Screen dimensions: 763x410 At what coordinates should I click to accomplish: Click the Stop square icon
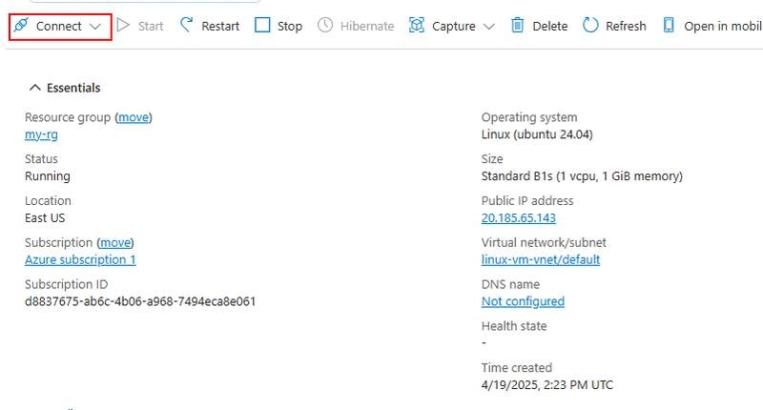pos(262,26)
